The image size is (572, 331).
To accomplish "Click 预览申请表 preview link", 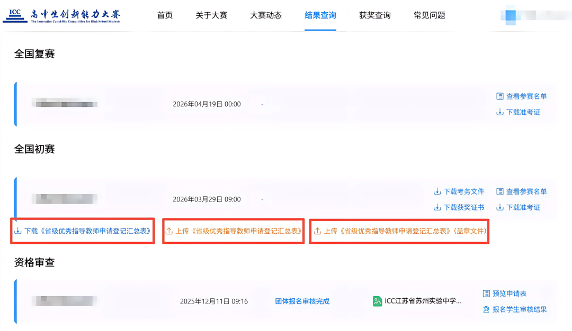I will point(504,293).
